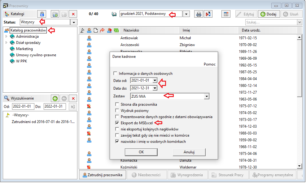Toggle Wydruk poziomy checkbox

click(117, 111)
